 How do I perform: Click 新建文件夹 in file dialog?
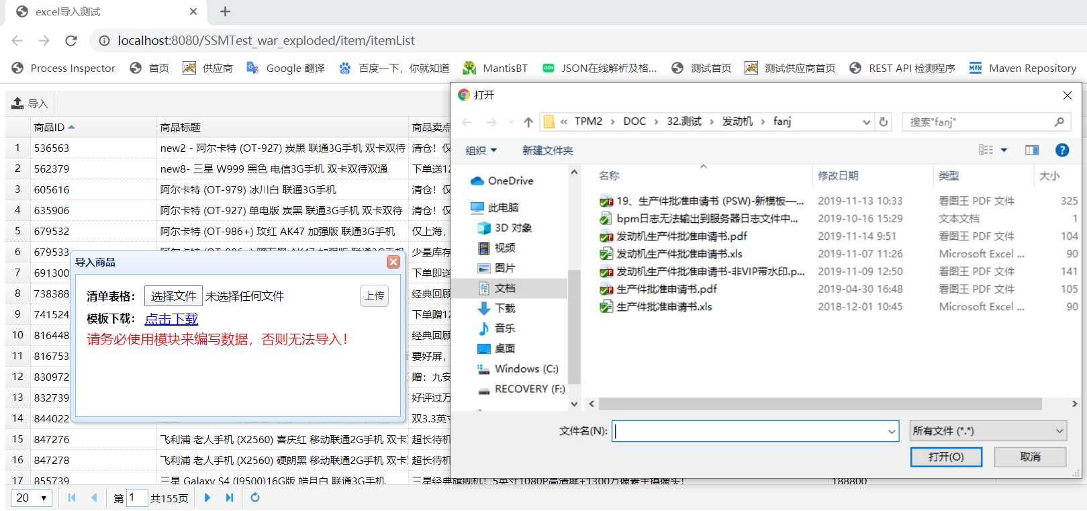[x=548, y=150]
